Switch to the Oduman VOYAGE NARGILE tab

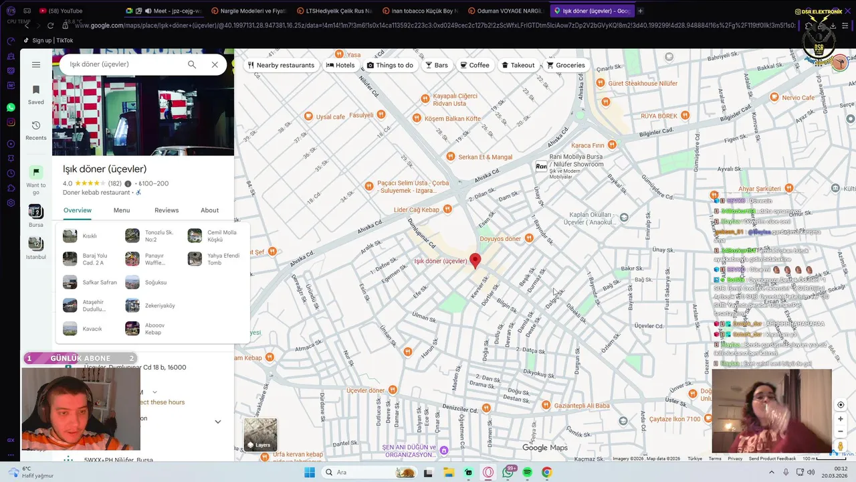pyautogui.click(x=507, y=11)
